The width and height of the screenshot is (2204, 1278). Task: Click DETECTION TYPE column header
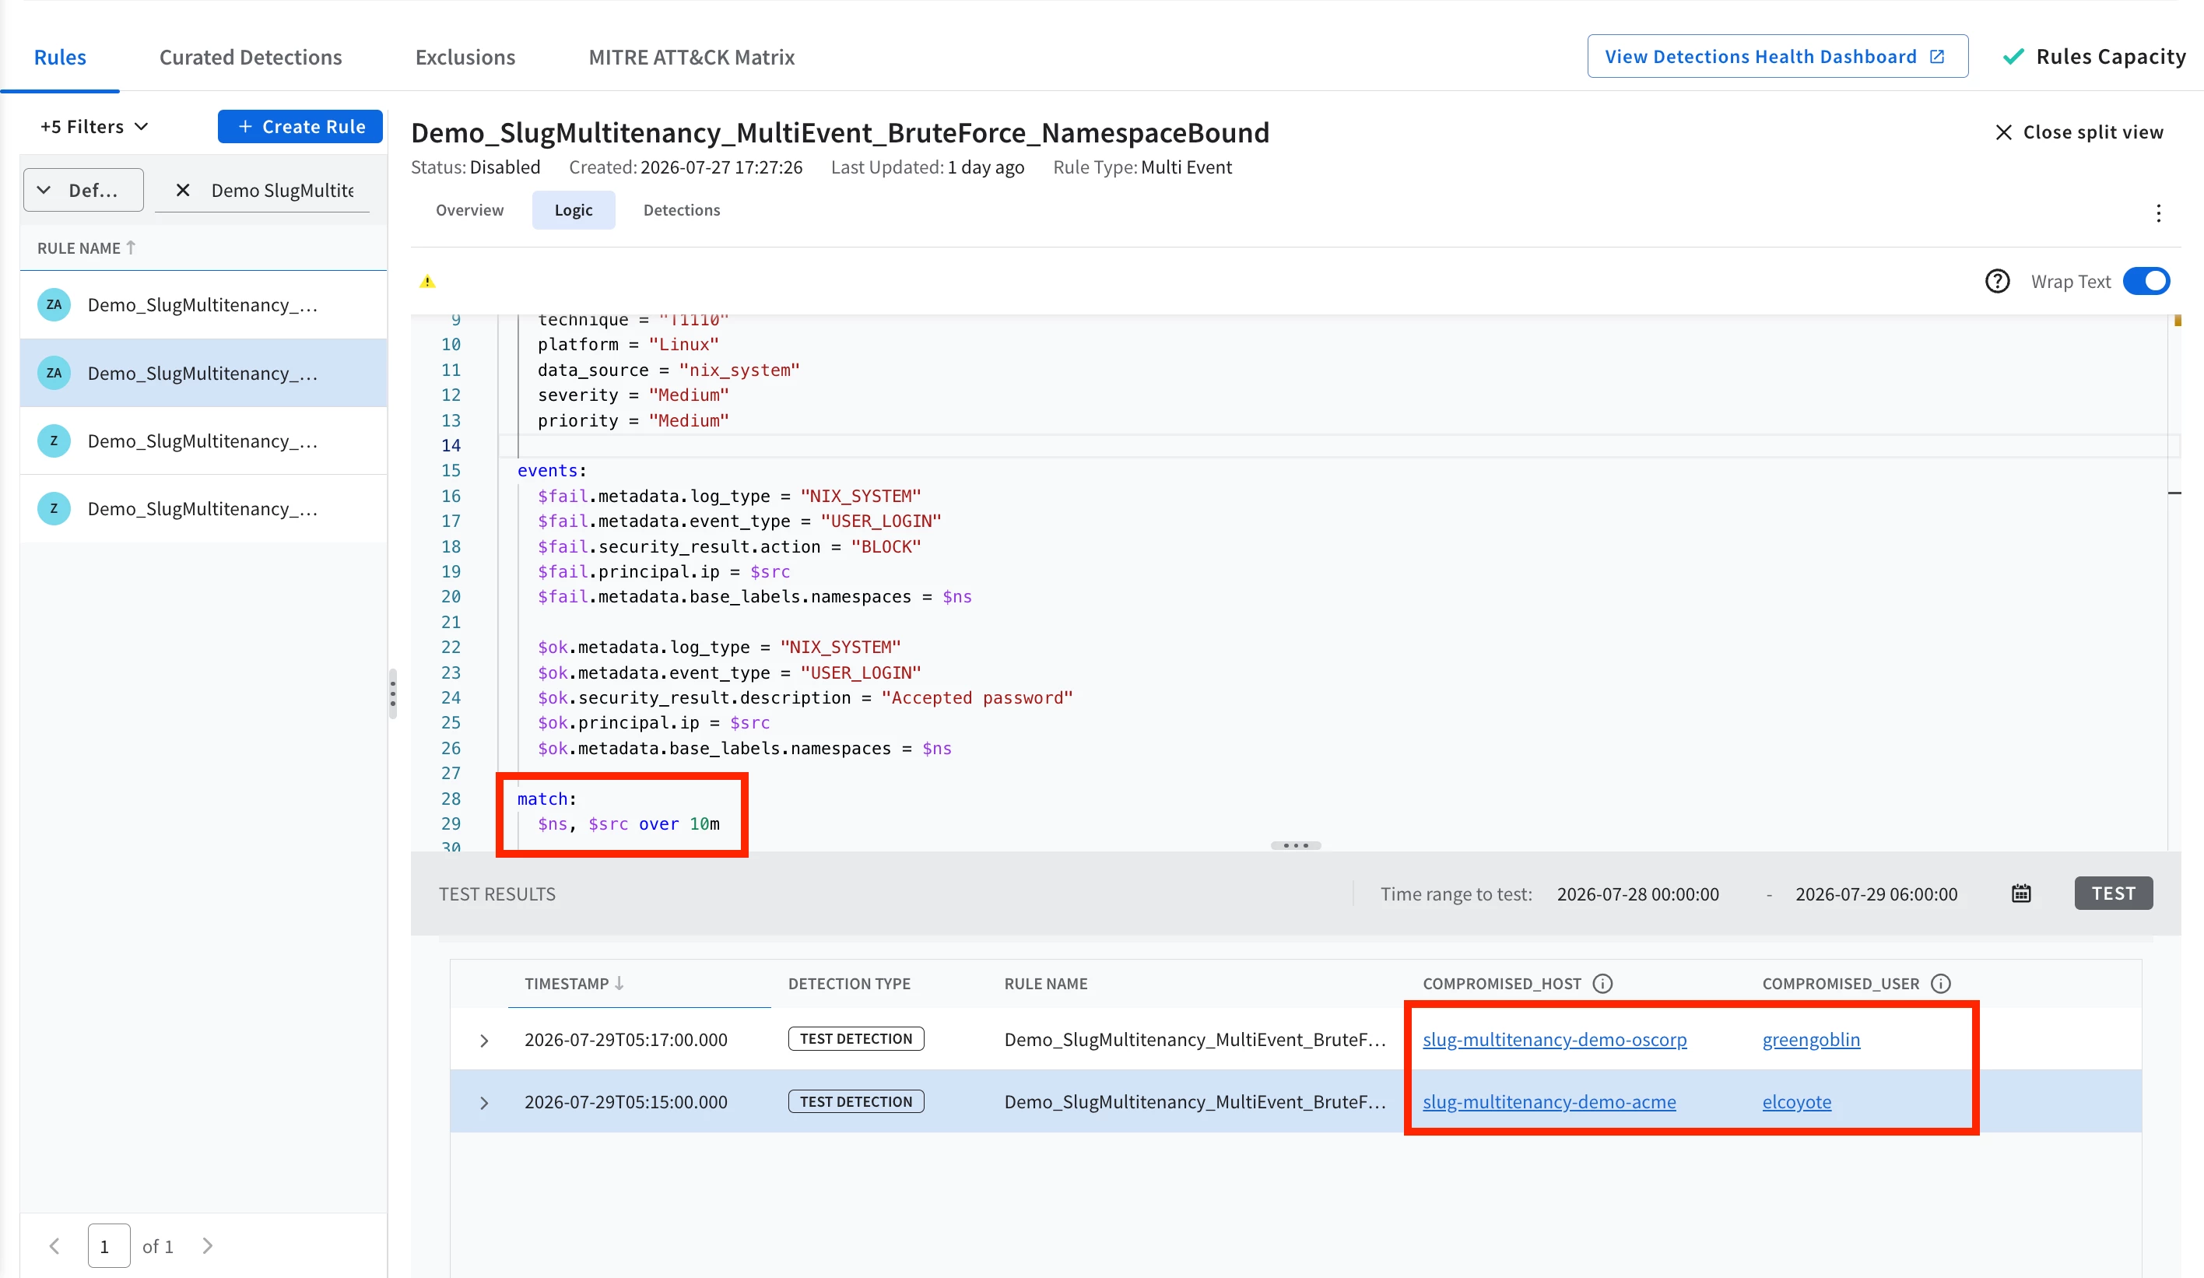[848, 983]
